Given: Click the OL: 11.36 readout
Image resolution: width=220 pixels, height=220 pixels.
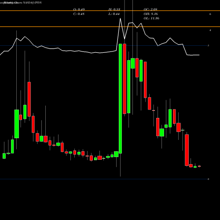Looking at the screenshot, I should point(151,18).
